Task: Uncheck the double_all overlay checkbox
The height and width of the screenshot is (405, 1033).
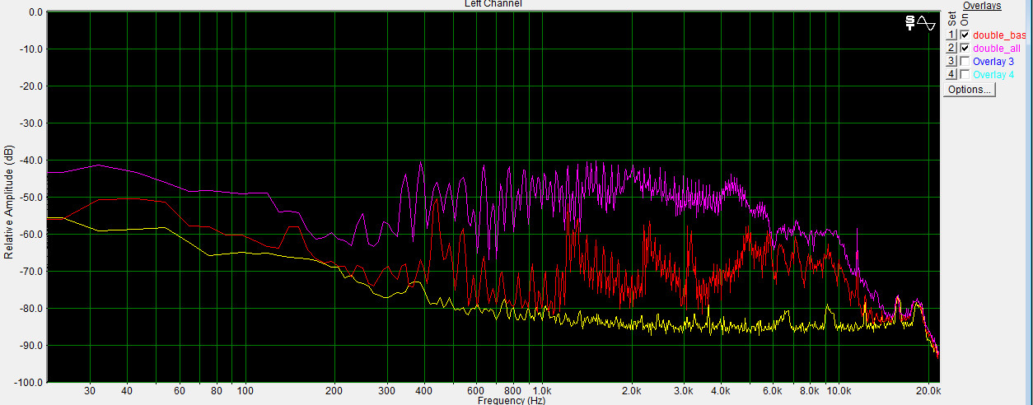Action: click(965, 49)
